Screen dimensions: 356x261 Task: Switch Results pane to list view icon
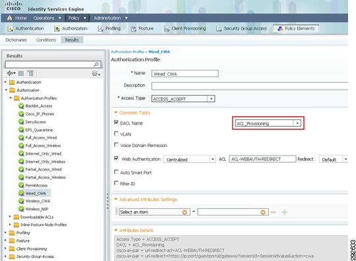point(21,73)
